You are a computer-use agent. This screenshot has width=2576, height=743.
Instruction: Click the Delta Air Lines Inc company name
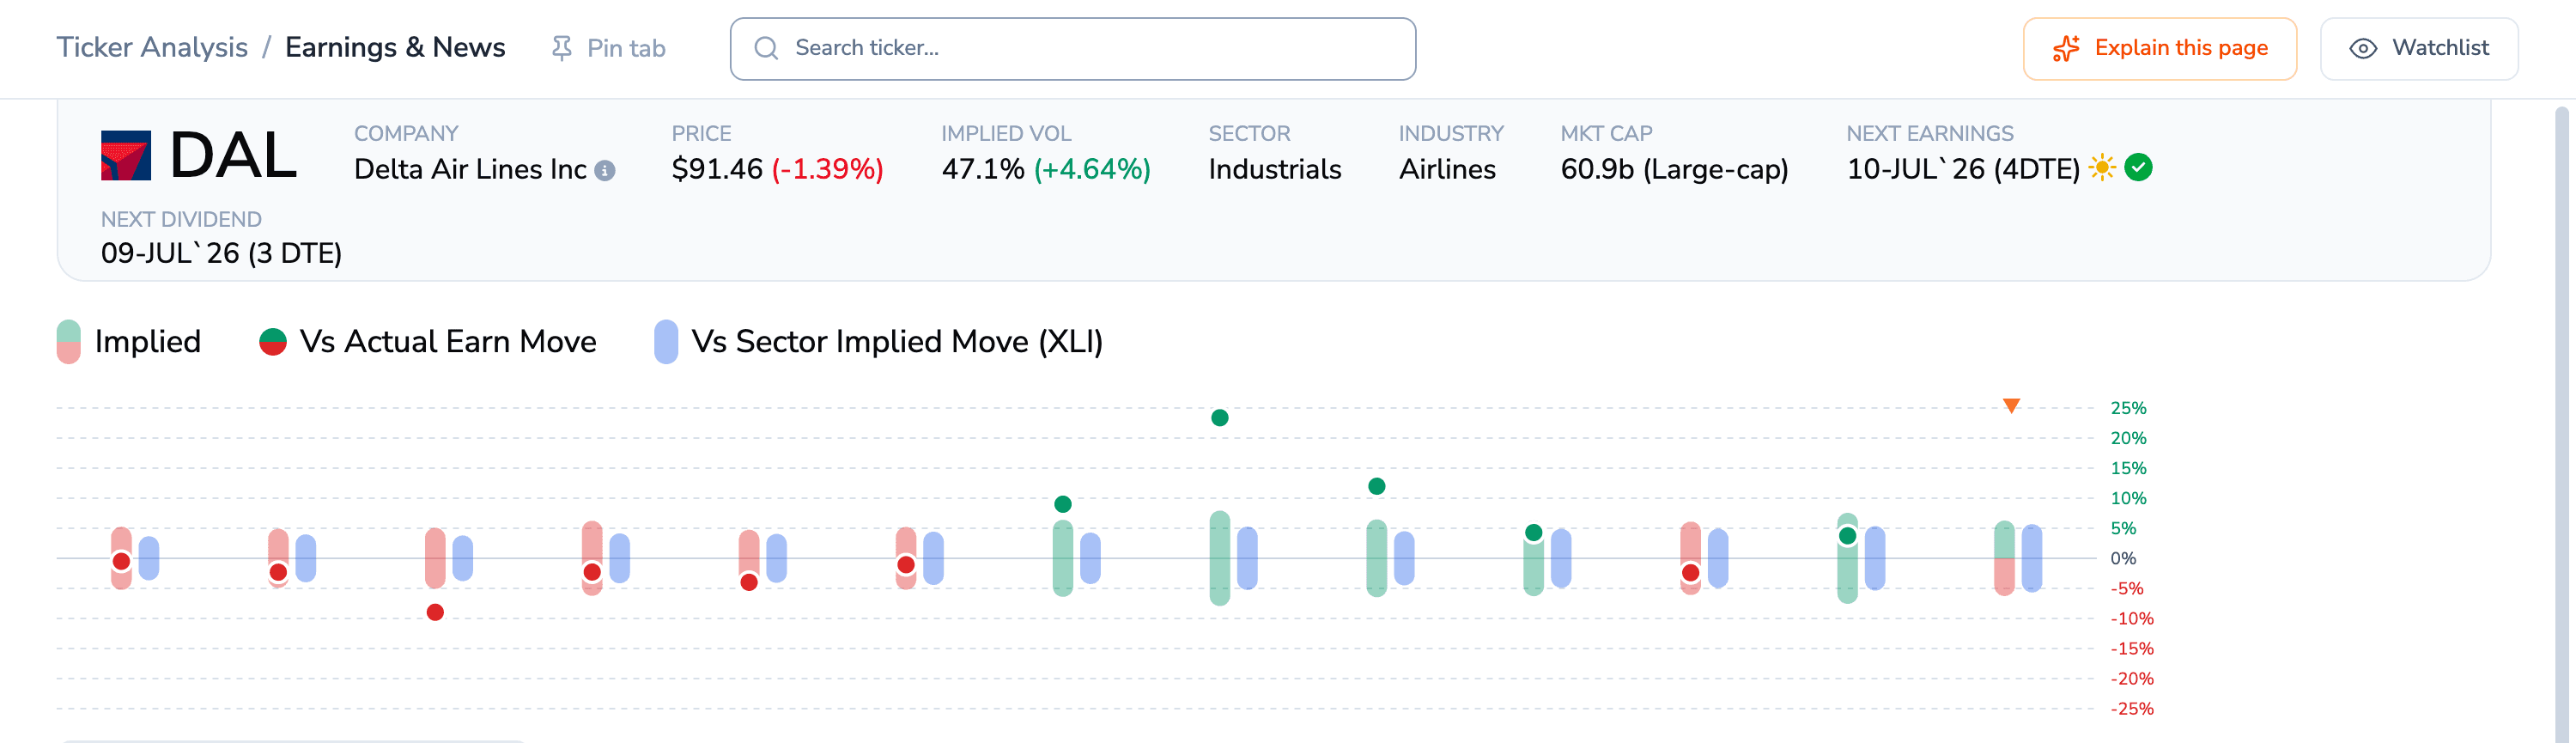point(470,169)
